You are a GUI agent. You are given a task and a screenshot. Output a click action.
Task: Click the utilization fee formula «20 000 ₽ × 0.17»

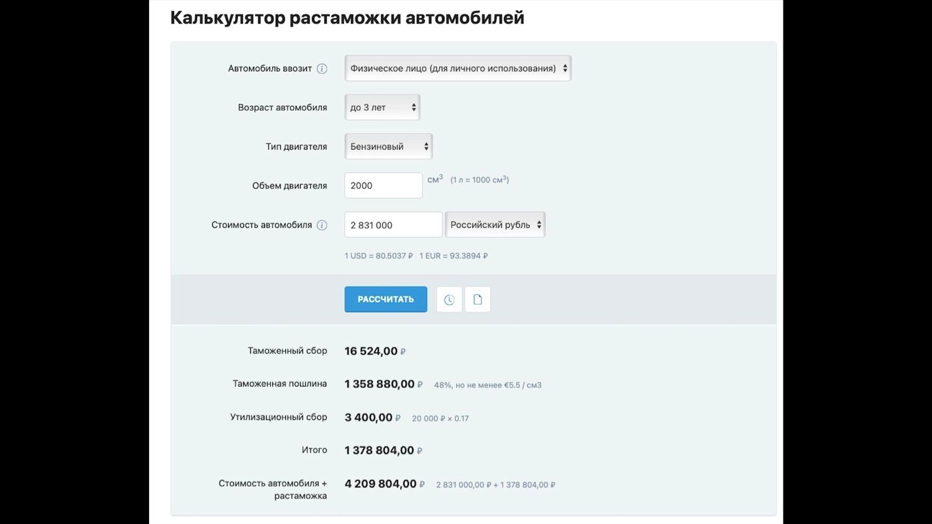440,418
